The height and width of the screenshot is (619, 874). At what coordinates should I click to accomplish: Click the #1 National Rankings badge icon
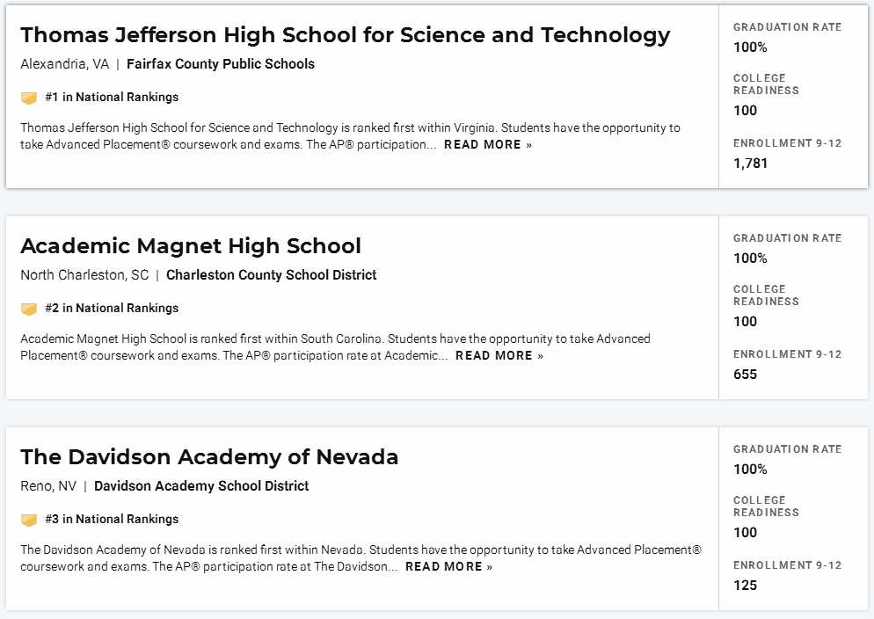29,98
